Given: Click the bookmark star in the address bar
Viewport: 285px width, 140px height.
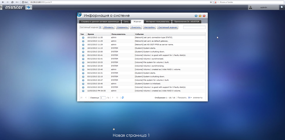Looking at the screenshot, I should pyautogui.click(x=211, y=2).
